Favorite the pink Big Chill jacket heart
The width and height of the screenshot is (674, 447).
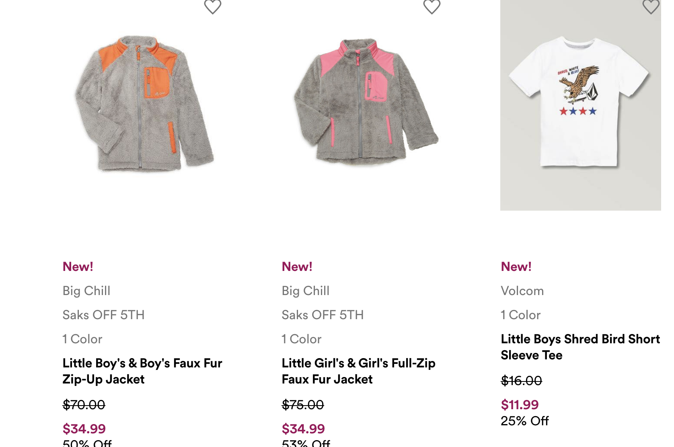coord(432,6)
